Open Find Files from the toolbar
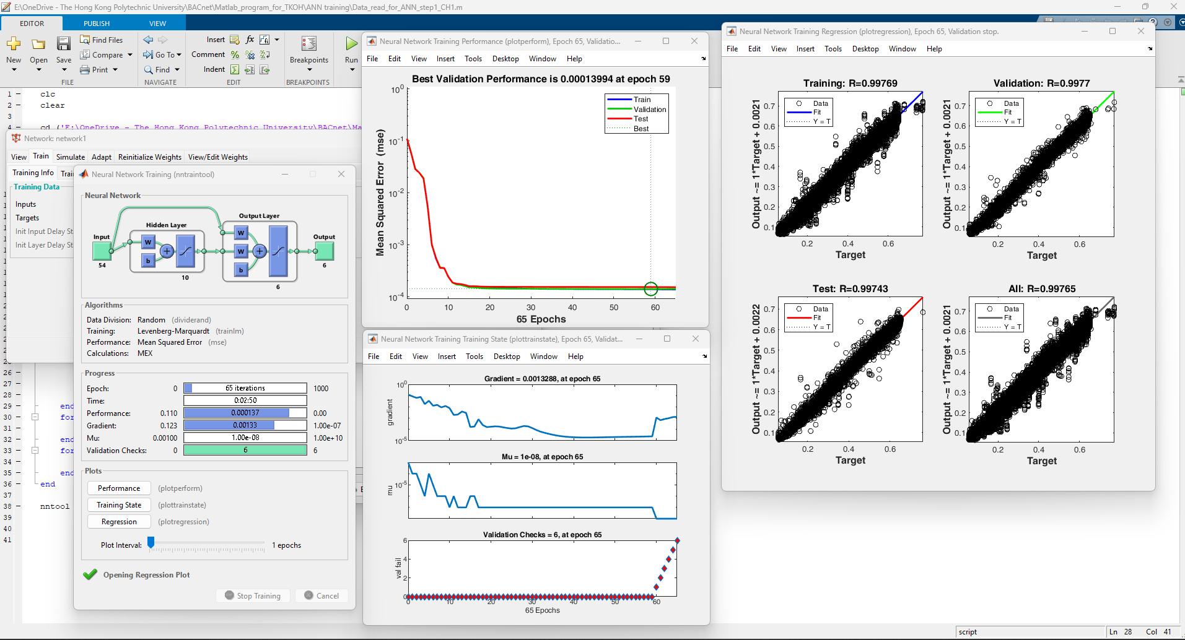Viewport: 1185px width, 640px height. click(x=102, y=40)
